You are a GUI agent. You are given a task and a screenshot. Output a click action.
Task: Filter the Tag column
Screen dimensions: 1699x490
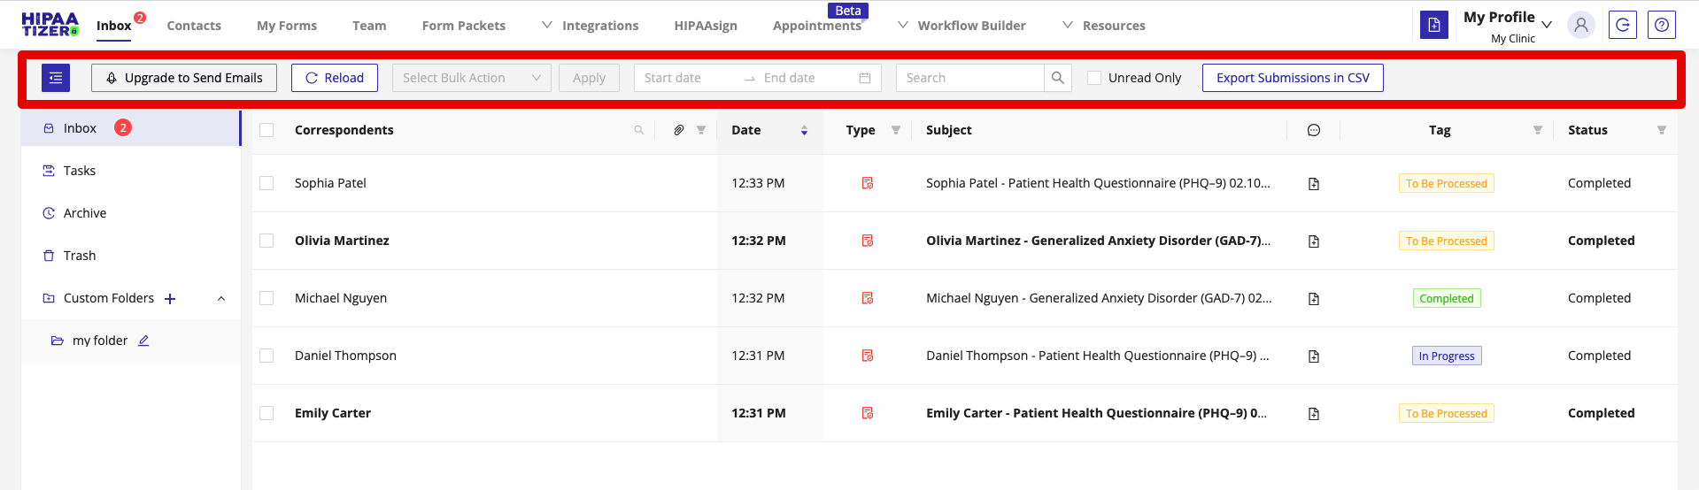point(1538,130)
